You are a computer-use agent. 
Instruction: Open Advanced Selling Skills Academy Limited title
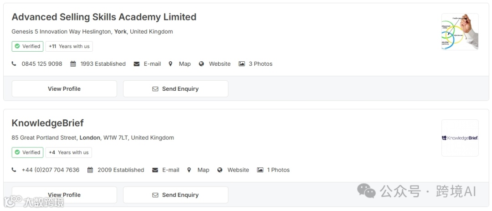pyautogui.click(x=104, y=17)
